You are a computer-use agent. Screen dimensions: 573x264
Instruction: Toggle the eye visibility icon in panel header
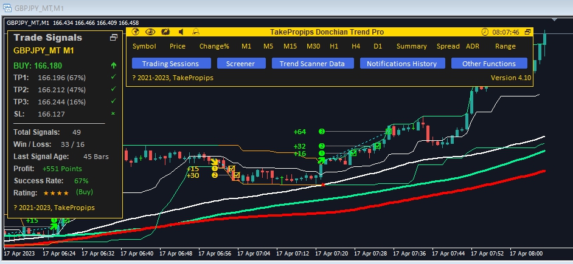(150, 32)
